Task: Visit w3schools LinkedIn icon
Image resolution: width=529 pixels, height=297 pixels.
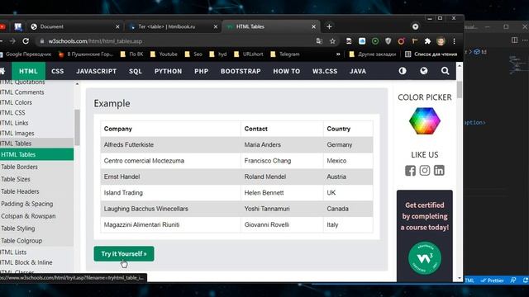Action: tap(439, 171)
